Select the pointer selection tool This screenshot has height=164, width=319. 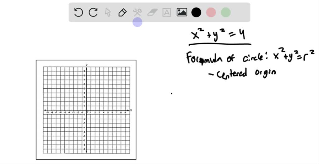tap(108, 12)
